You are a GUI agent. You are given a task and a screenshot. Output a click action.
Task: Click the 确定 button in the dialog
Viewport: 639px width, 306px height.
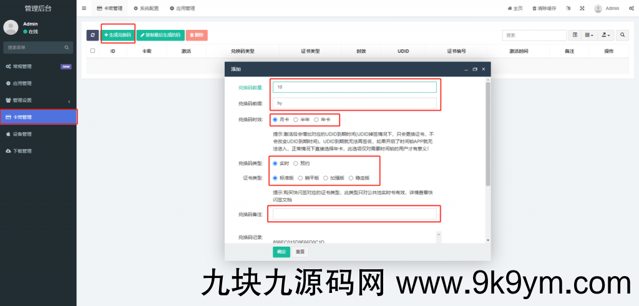click(x=281, y=252)
